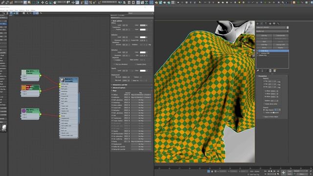
Task: Switch to the Modify command panel tab
Action: click(262, 23)
